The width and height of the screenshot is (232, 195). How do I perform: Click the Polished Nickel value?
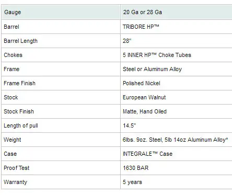(142, 83)
